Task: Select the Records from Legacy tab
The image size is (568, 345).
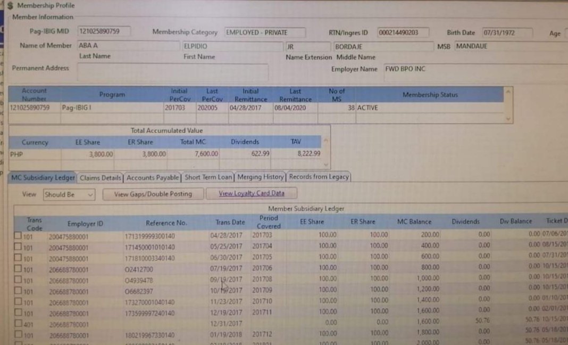Action: pos(319,177)
